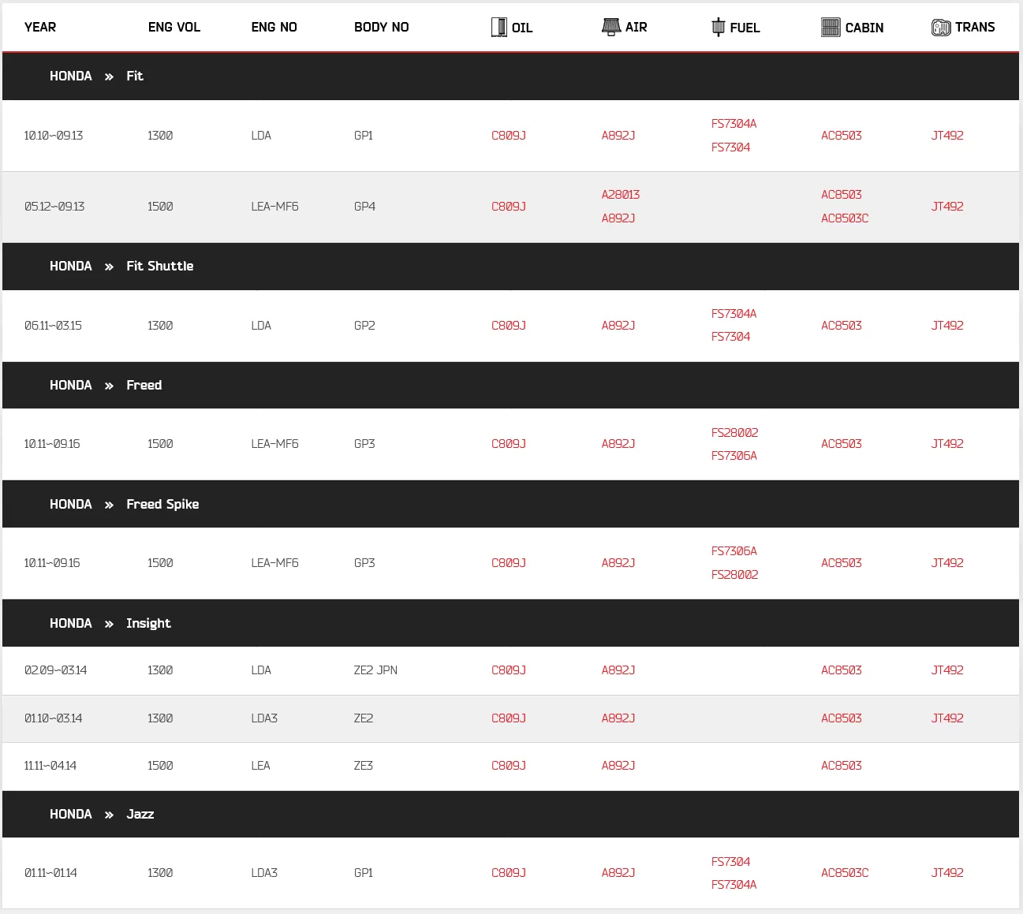Screen dimensions: 1023x914
Task: Select the HONDA Freed Spike section header
Action: tap(510, 504)
